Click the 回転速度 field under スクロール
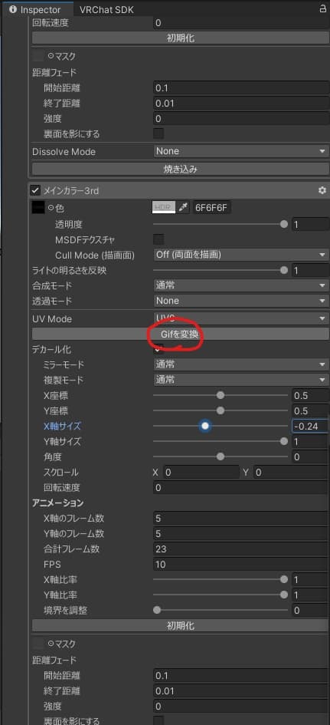This screenshot has height=725, width=330. 241,488
